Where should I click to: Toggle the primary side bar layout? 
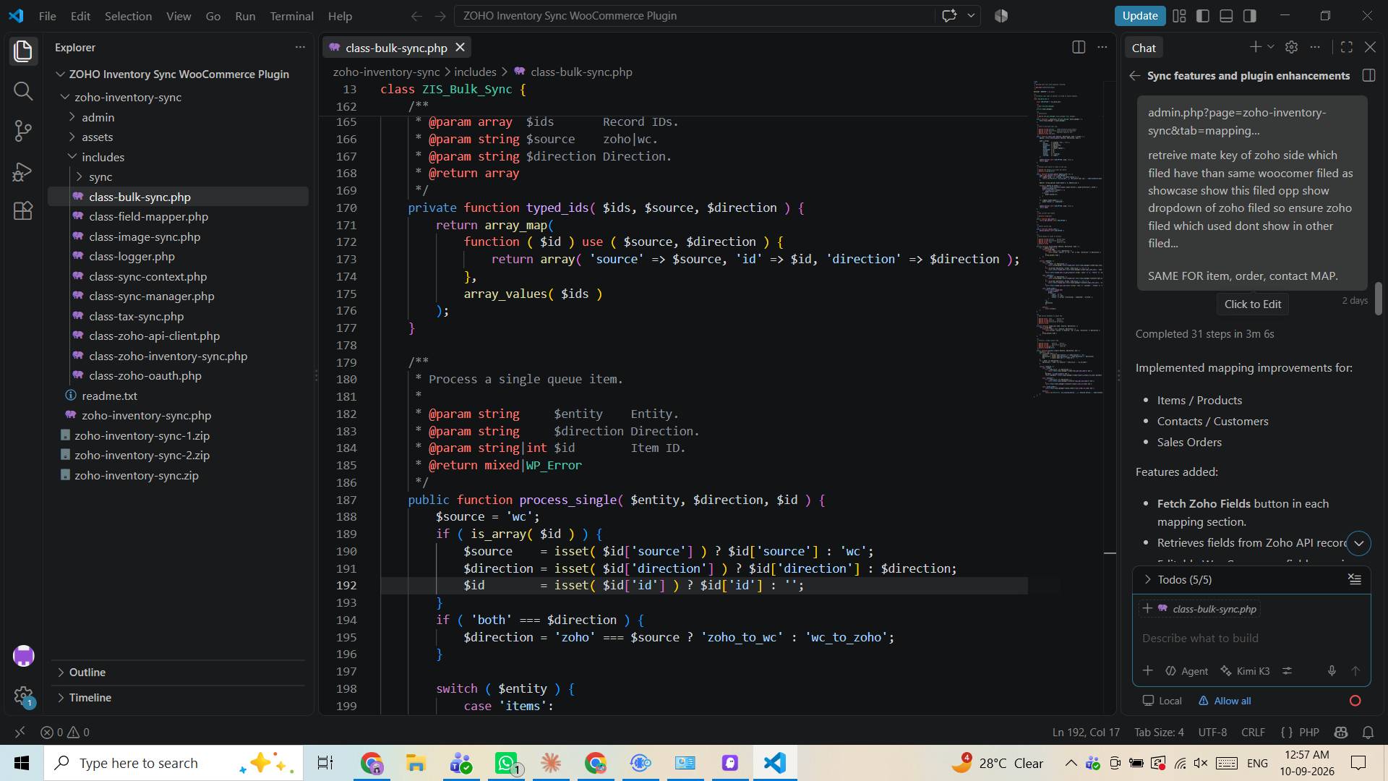coord(1203,15)
